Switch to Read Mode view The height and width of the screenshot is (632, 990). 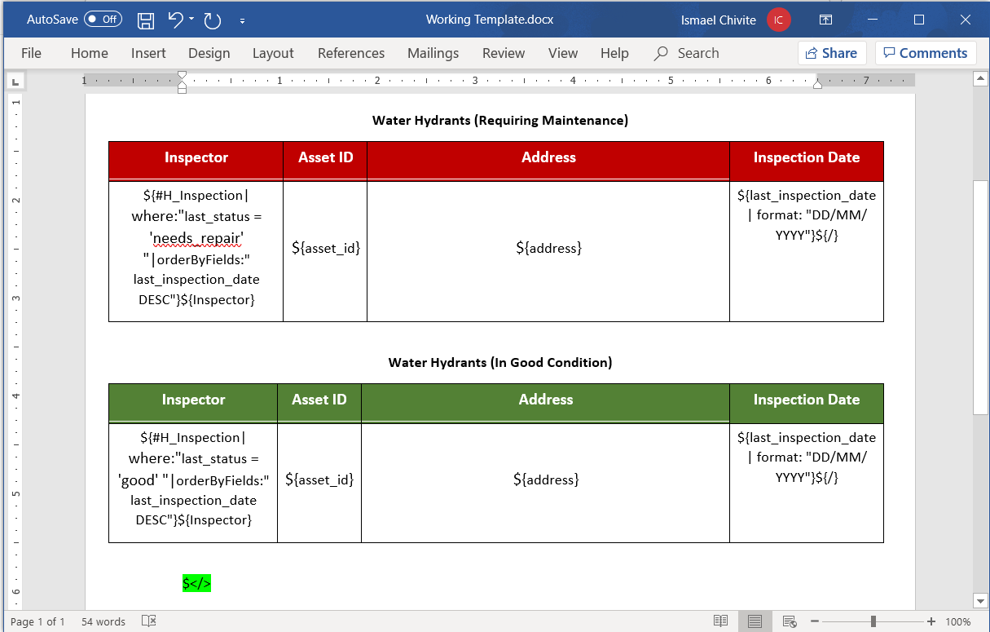[x=720, y=621]
